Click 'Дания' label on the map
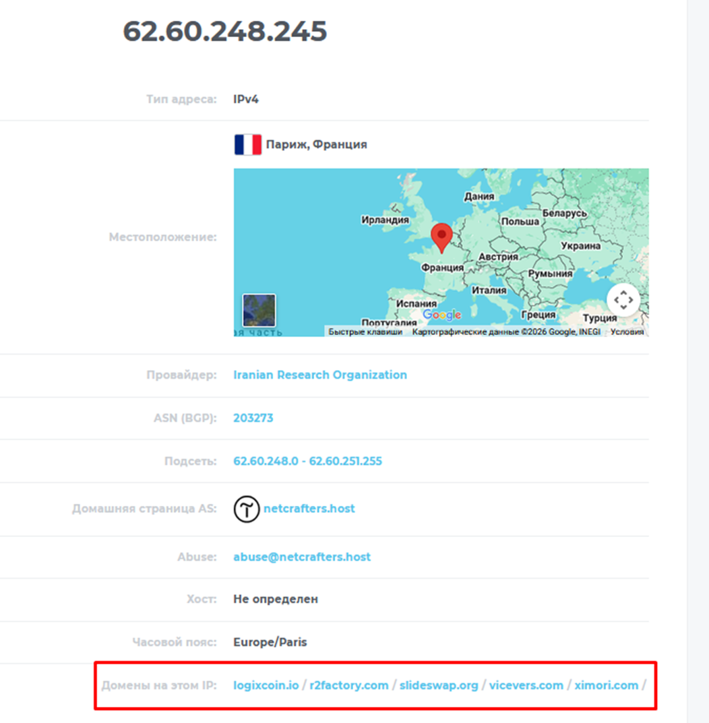 click(479, 197)
